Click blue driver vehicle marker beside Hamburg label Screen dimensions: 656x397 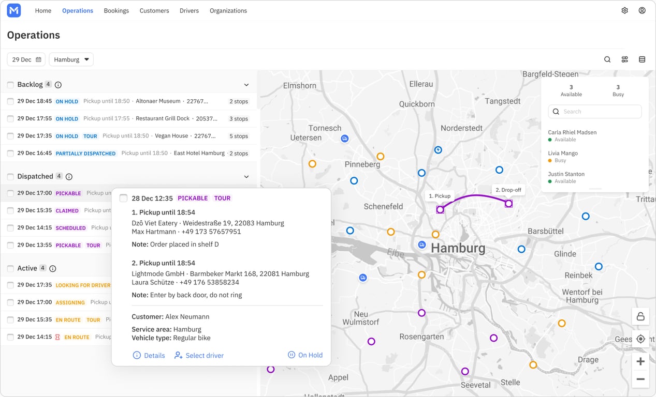pyautogui.click(x=422, y=245)
